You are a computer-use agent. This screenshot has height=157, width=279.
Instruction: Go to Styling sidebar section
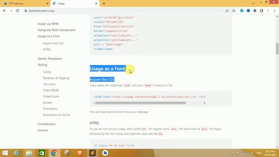(42, 65)
